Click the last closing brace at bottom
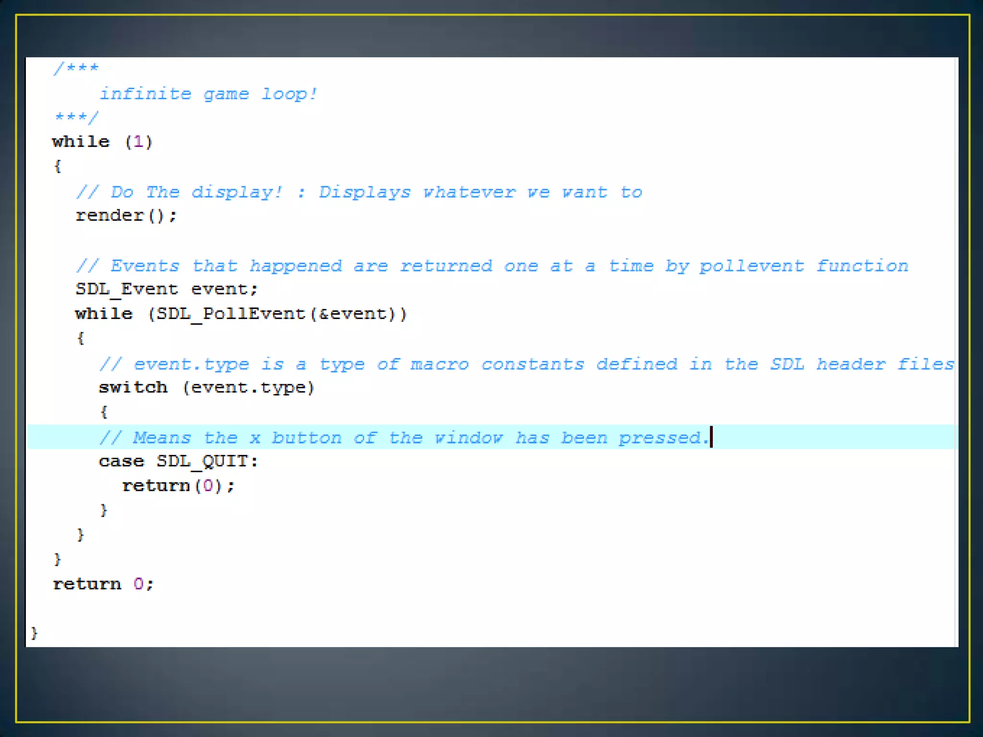983x737 pixels. click(x=34, y=633)
